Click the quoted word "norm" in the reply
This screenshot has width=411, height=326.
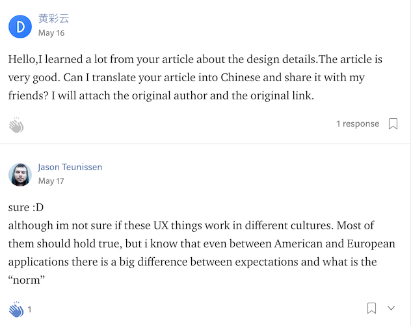tap(29, 281)
